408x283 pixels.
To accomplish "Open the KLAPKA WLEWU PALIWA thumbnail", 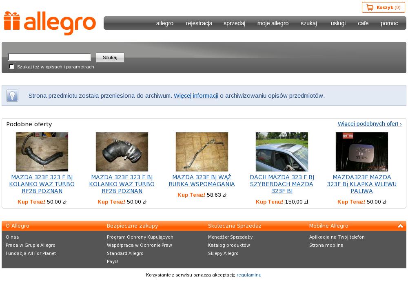I will point(361,152).
